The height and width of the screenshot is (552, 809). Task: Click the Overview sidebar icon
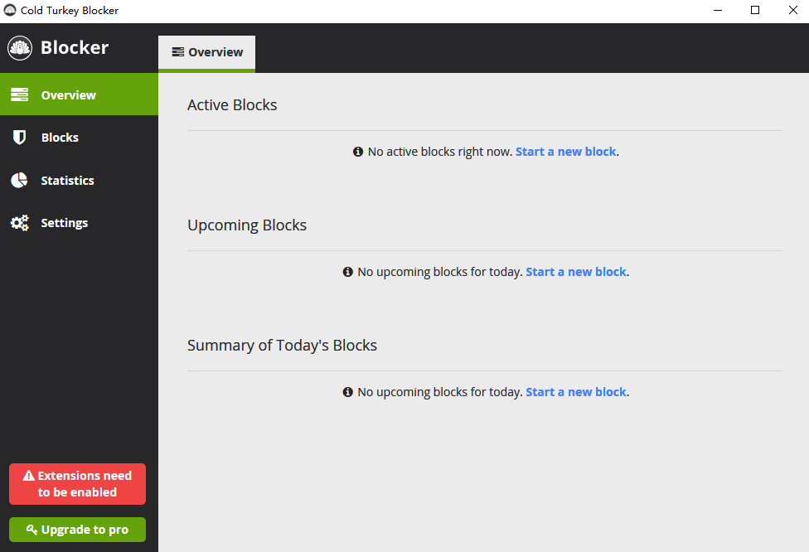19,95
